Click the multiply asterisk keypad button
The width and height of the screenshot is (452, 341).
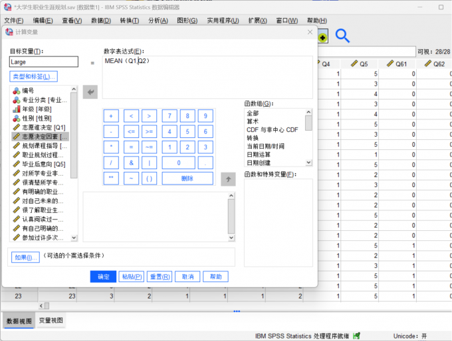tap(111, 147)
